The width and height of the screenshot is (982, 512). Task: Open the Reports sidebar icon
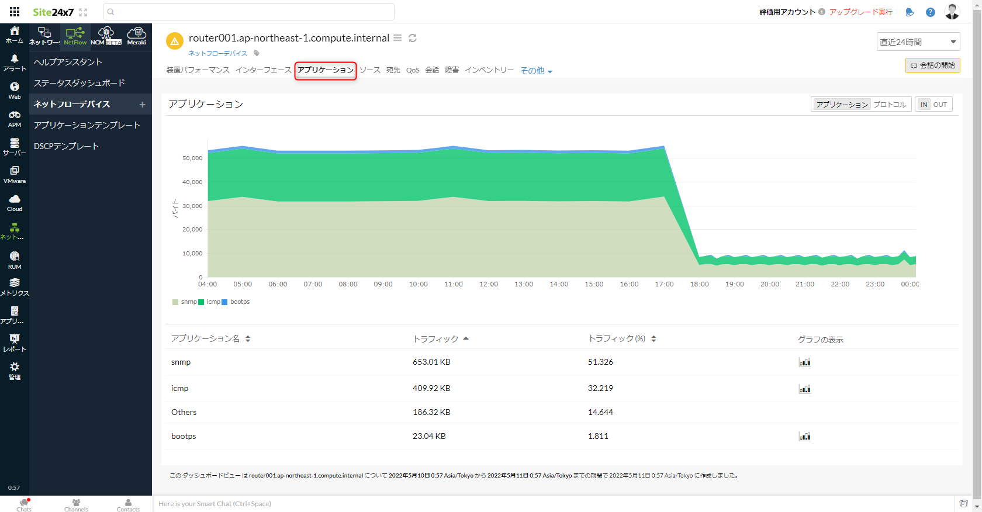click(x=15, y=344)
